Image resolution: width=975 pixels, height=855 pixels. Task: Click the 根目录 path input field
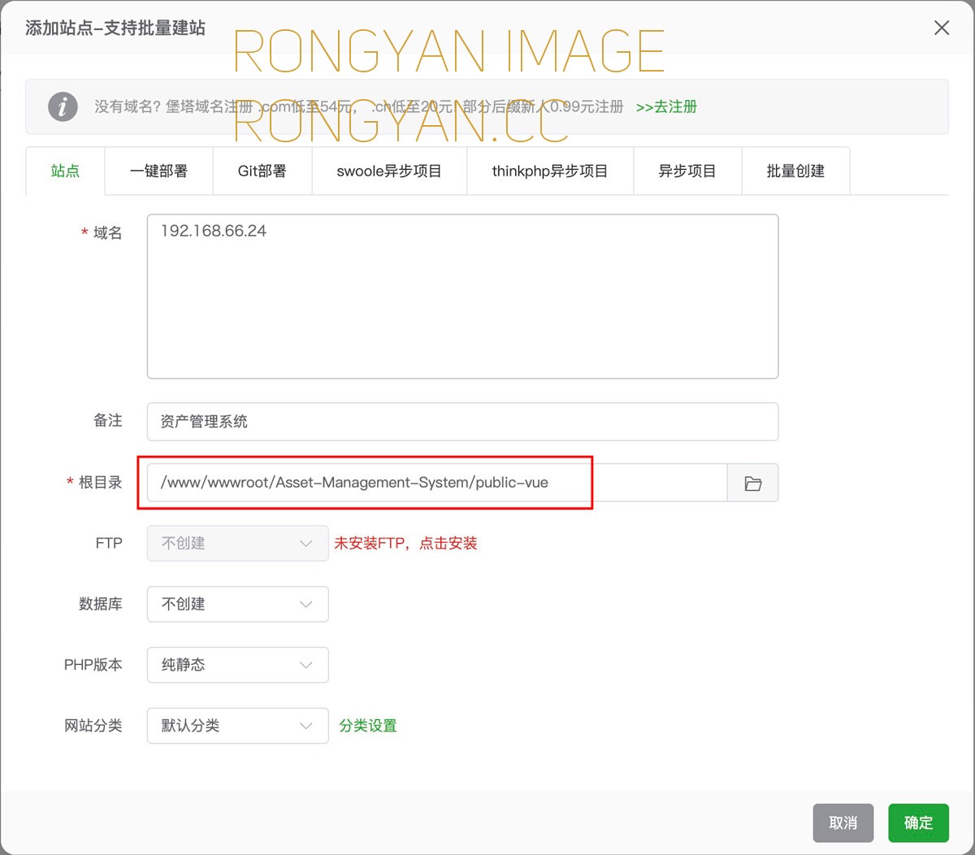coord(437,483)
